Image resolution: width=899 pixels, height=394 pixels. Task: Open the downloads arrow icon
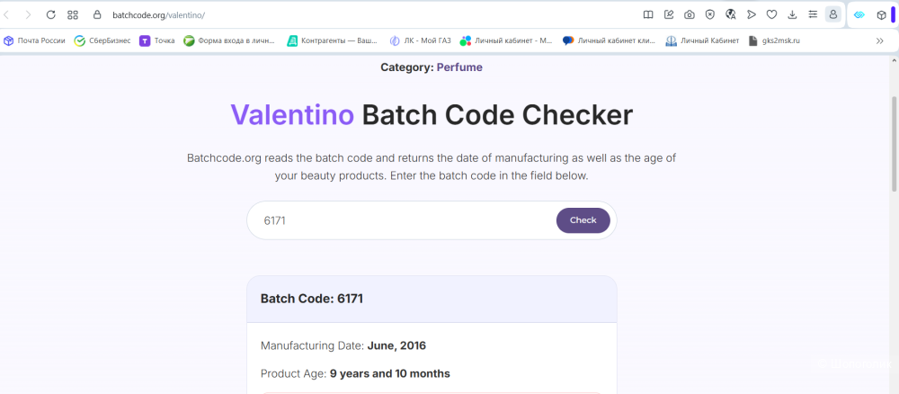[x=792, y=14]
